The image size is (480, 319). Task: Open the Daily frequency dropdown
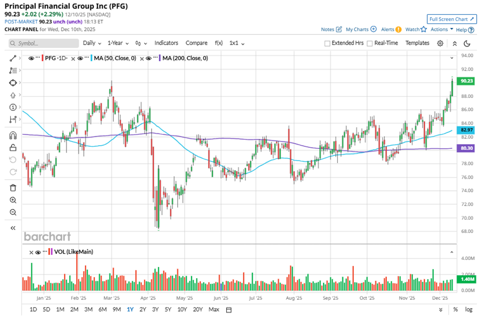[x=92, y=43]
